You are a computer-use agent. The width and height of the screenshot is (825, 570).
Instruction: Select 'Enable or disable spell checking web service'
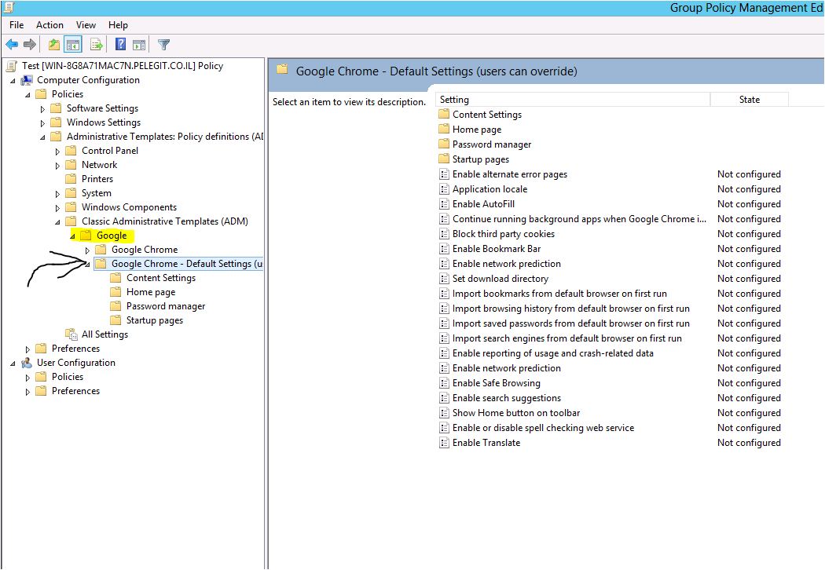pyautogui.click(x=543, y=428)
